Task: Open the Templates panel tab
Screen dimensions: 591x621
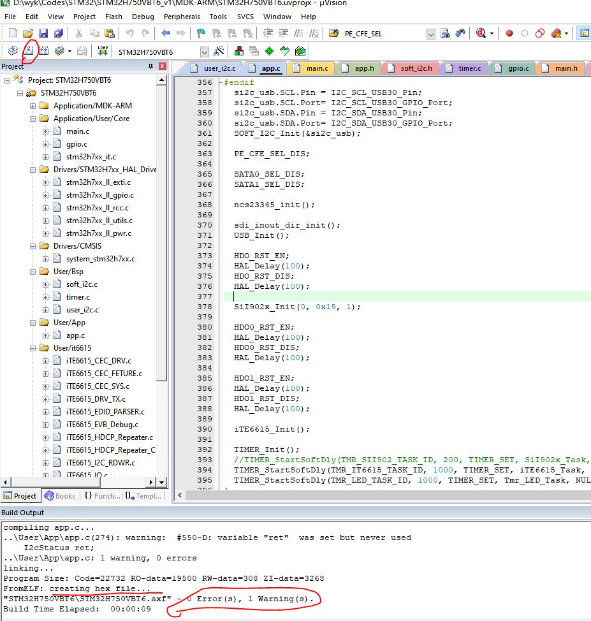Action: 143,496
